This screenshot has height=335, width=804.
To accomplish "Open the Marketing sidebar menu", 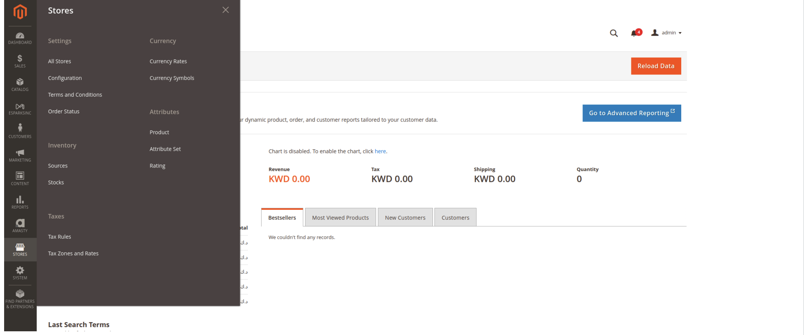I will click(x=20, y=155).
